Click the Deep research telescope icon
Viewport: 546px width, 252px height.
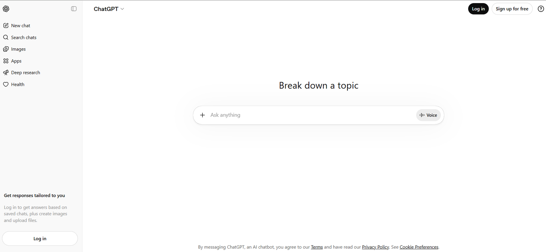[x=6, y=73]
